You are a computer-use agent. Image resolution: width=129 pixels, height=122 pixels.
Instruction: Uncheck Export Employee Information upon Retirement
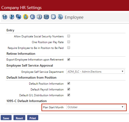click(x=69, y=60)
